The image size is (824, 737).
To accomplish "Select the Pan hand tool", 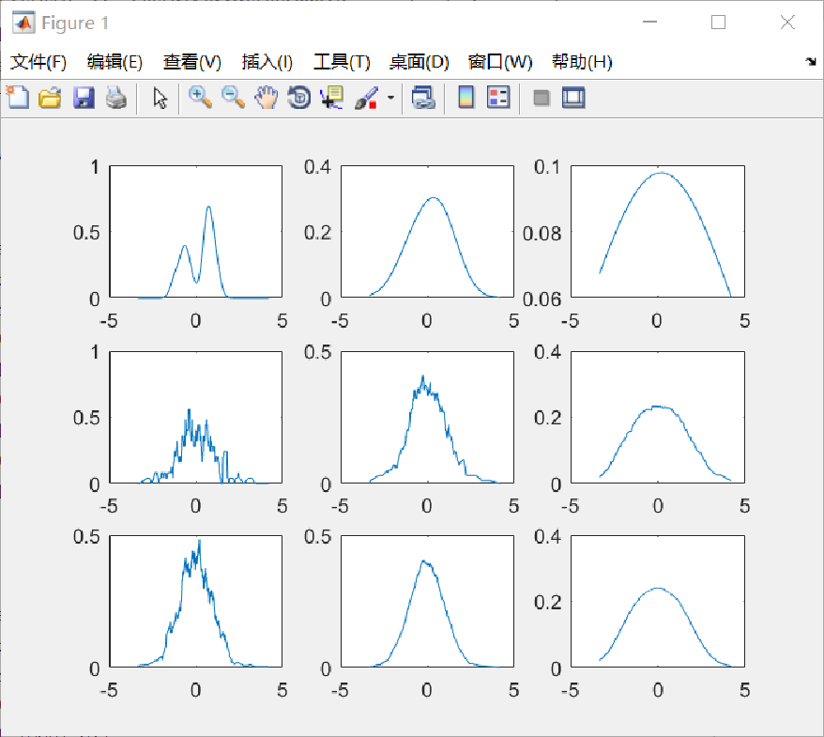I will click(267, 98).
